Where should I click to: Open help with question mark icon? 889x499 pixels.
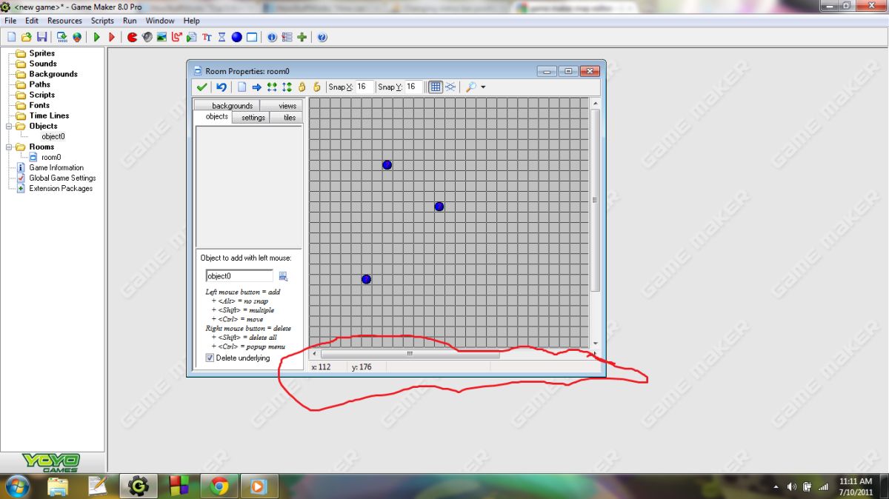tap(322, 37)
